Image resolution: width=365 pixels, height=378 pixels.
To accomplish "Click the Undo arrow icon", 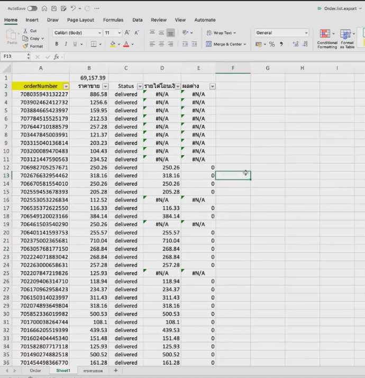I will [74, 8].
